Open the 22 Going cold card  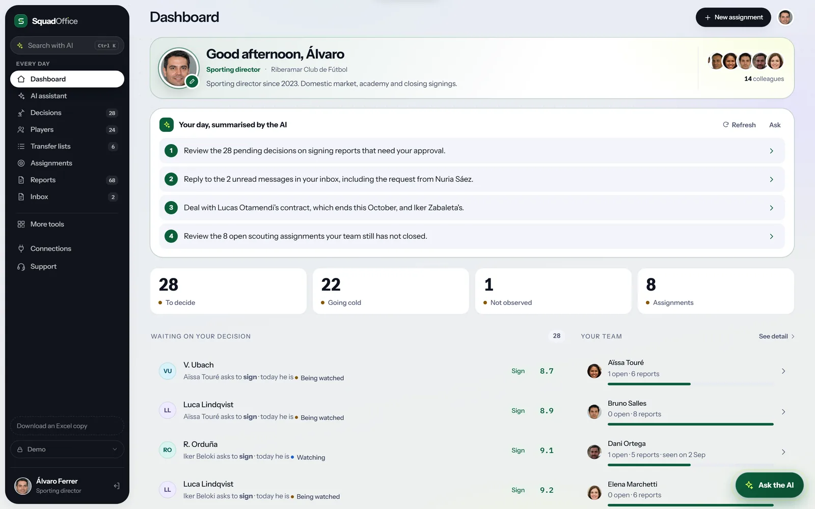(391, 291)
